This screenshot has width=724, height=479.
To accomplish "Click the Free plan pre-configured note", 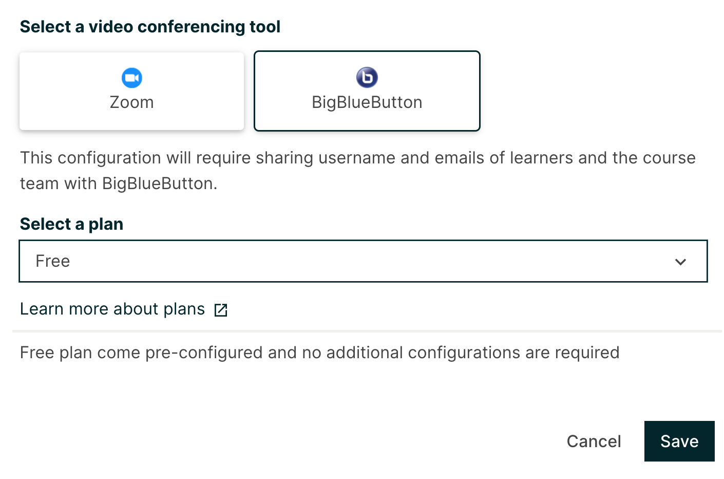I will (x=319, y=353).
